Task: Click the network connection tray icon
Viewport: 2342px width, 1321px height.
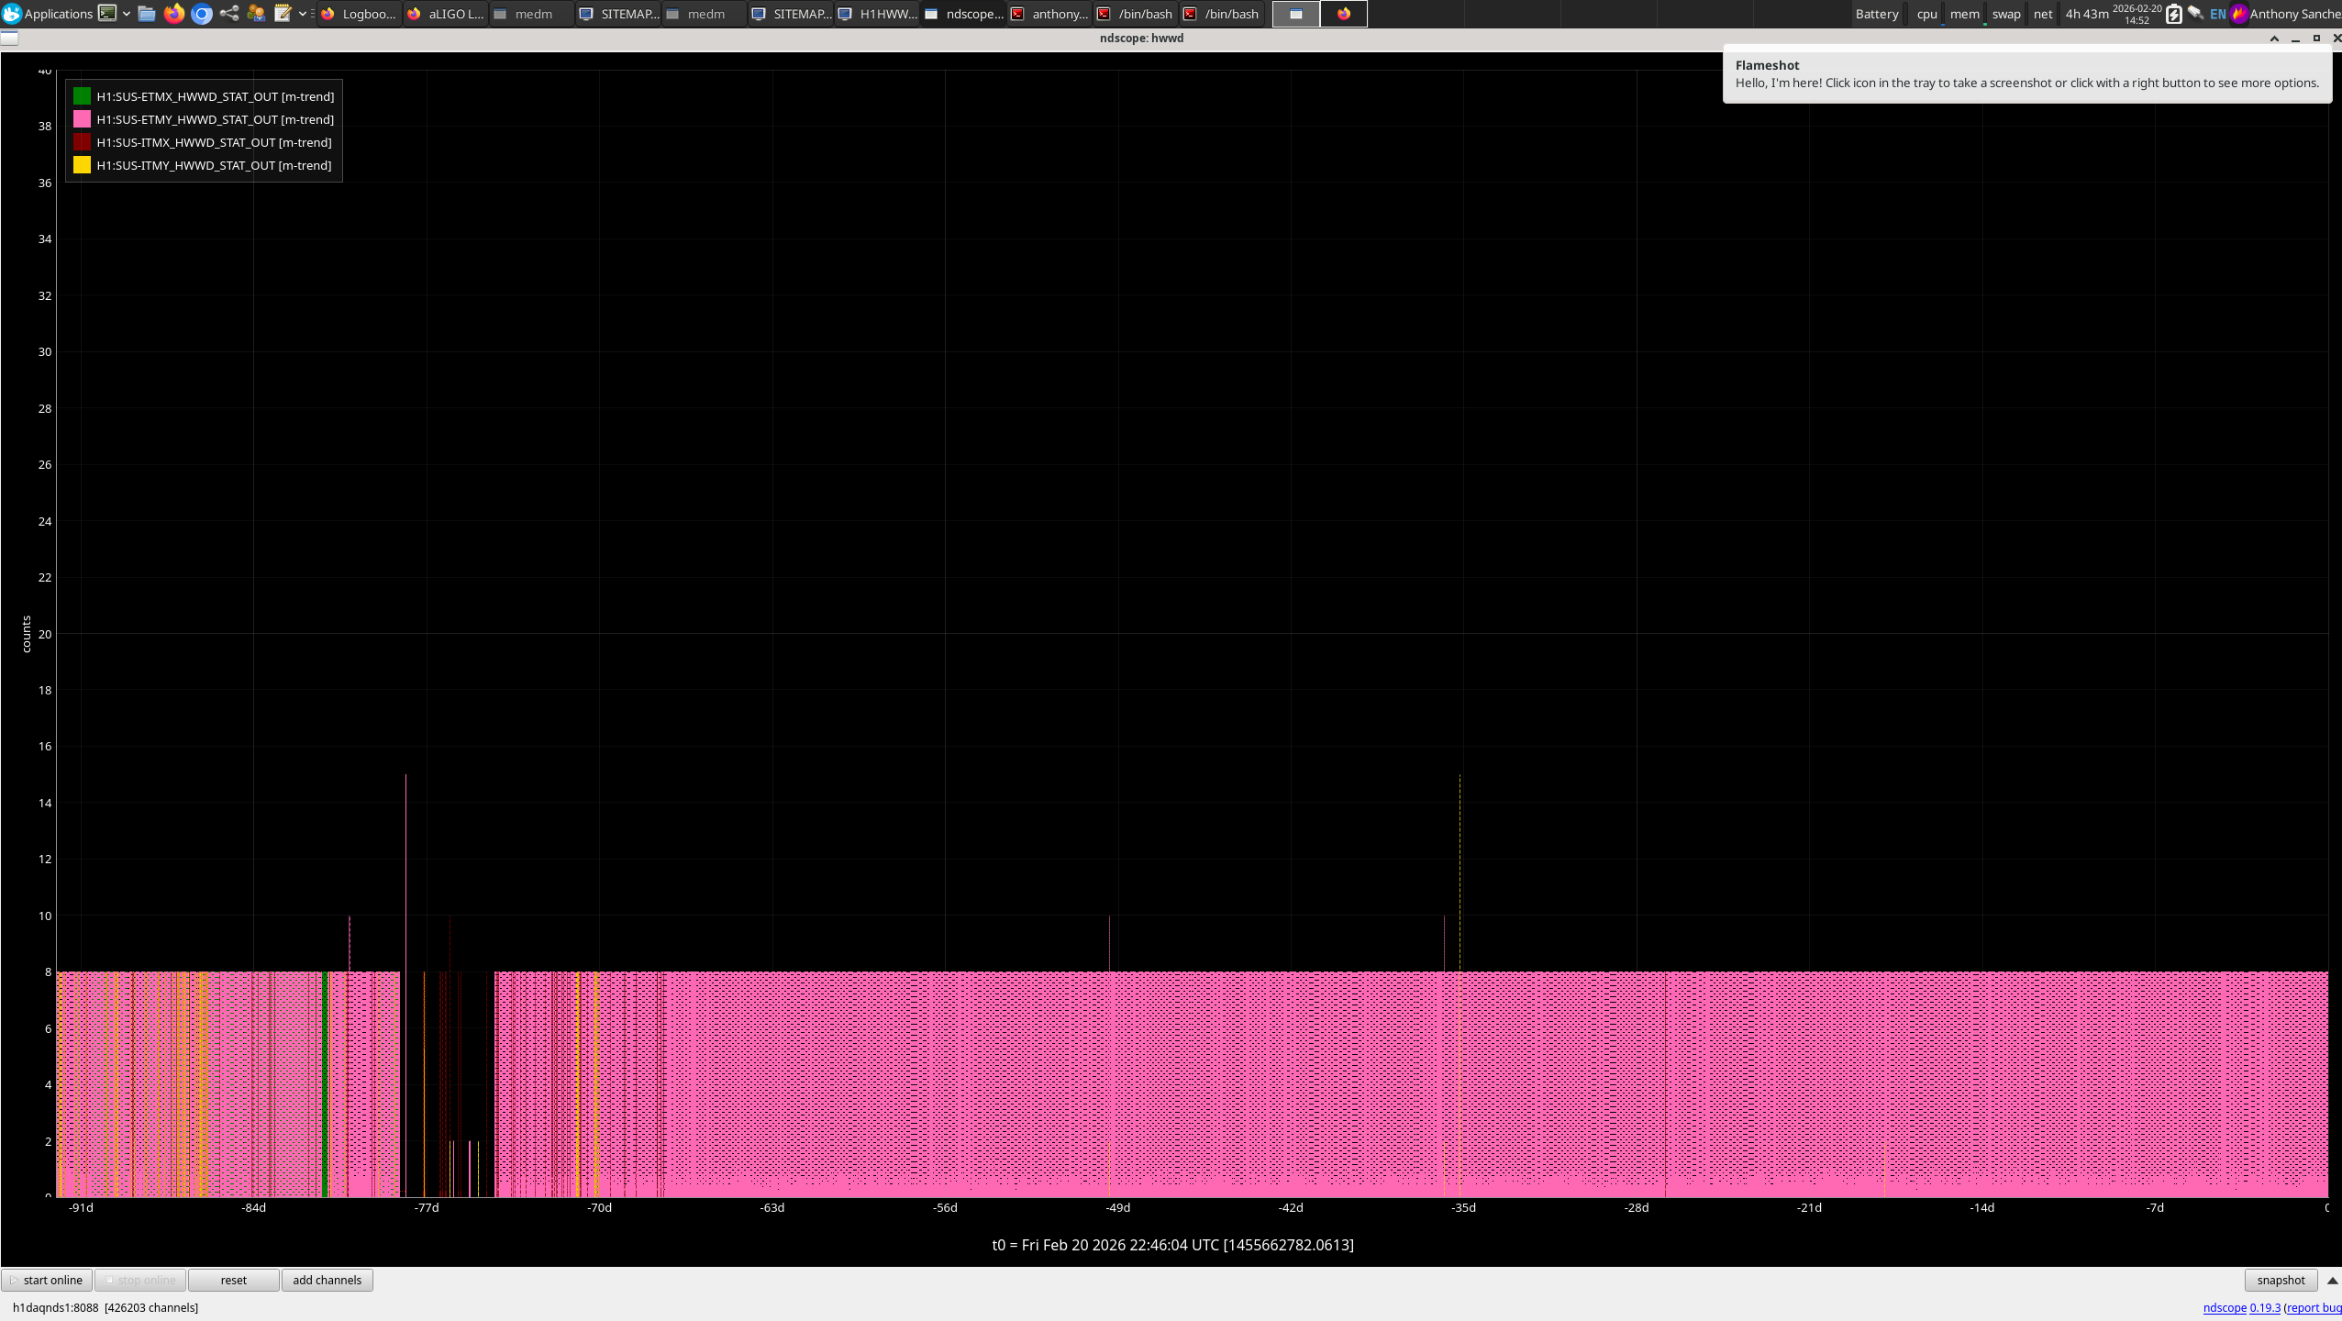Action: [2195, 13]
